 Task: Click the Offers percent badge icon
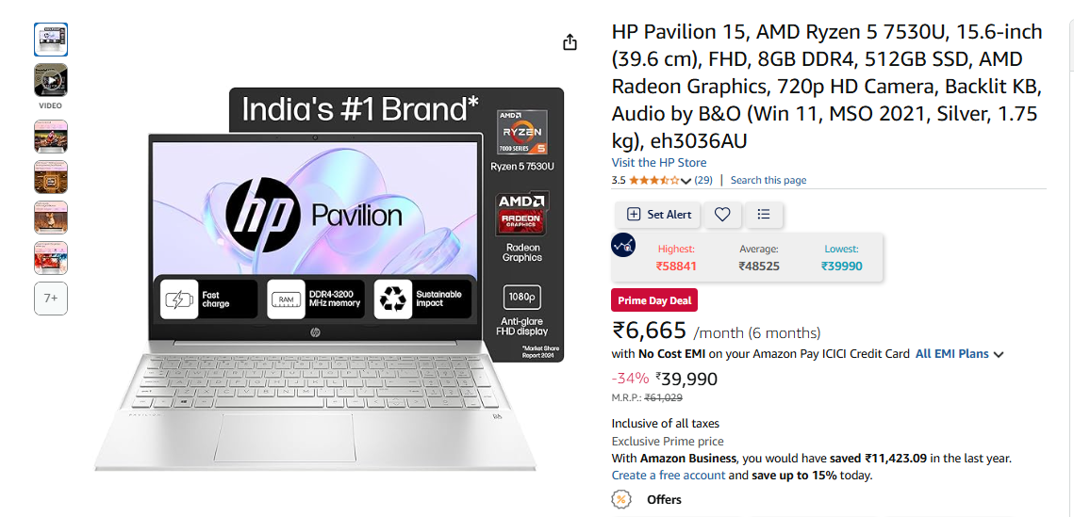[x=621, y=499]
